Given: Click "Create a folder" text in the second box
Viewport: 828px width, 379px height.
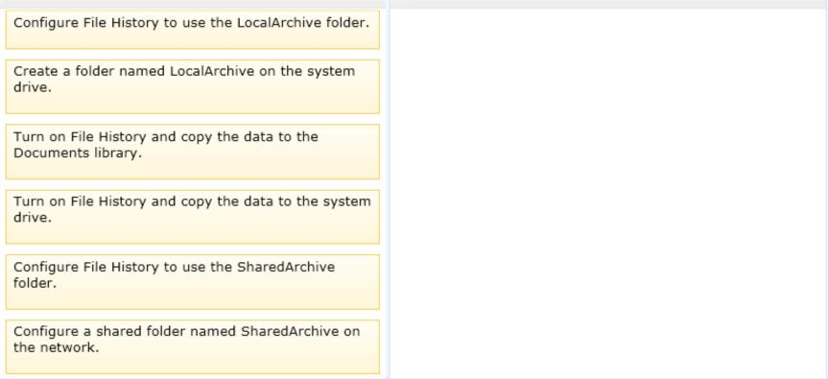Looking at the screenshot, I should pyautogui.click(x=64, y=71).
